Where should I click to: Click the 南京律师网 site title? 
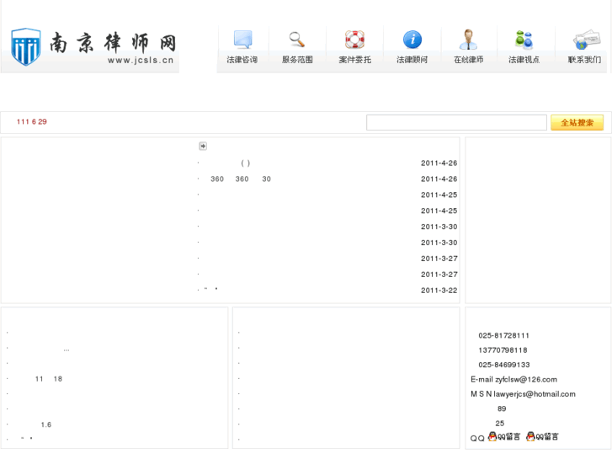pyautogui.click(x=113, y=43)
